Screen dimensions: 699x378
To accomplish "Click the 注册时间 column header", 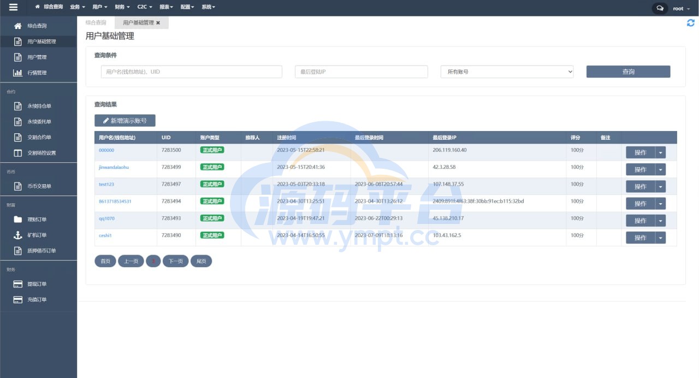I will click(x=287, y=138).
